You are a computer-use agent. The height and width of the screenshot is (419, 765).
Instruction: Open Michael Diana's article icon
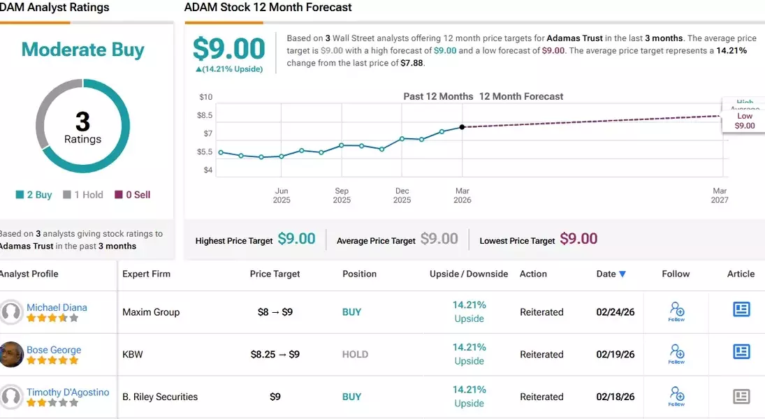pos(741,310)
